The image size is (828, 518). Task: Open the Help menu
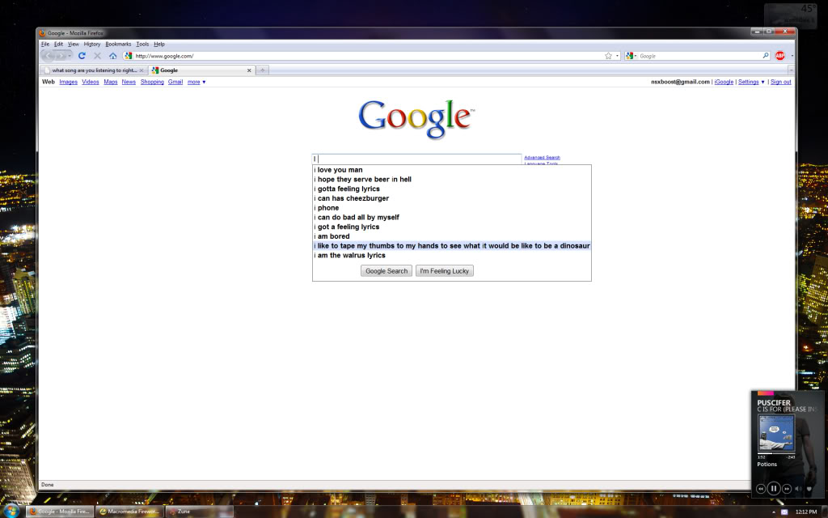(x=159, y=44)
